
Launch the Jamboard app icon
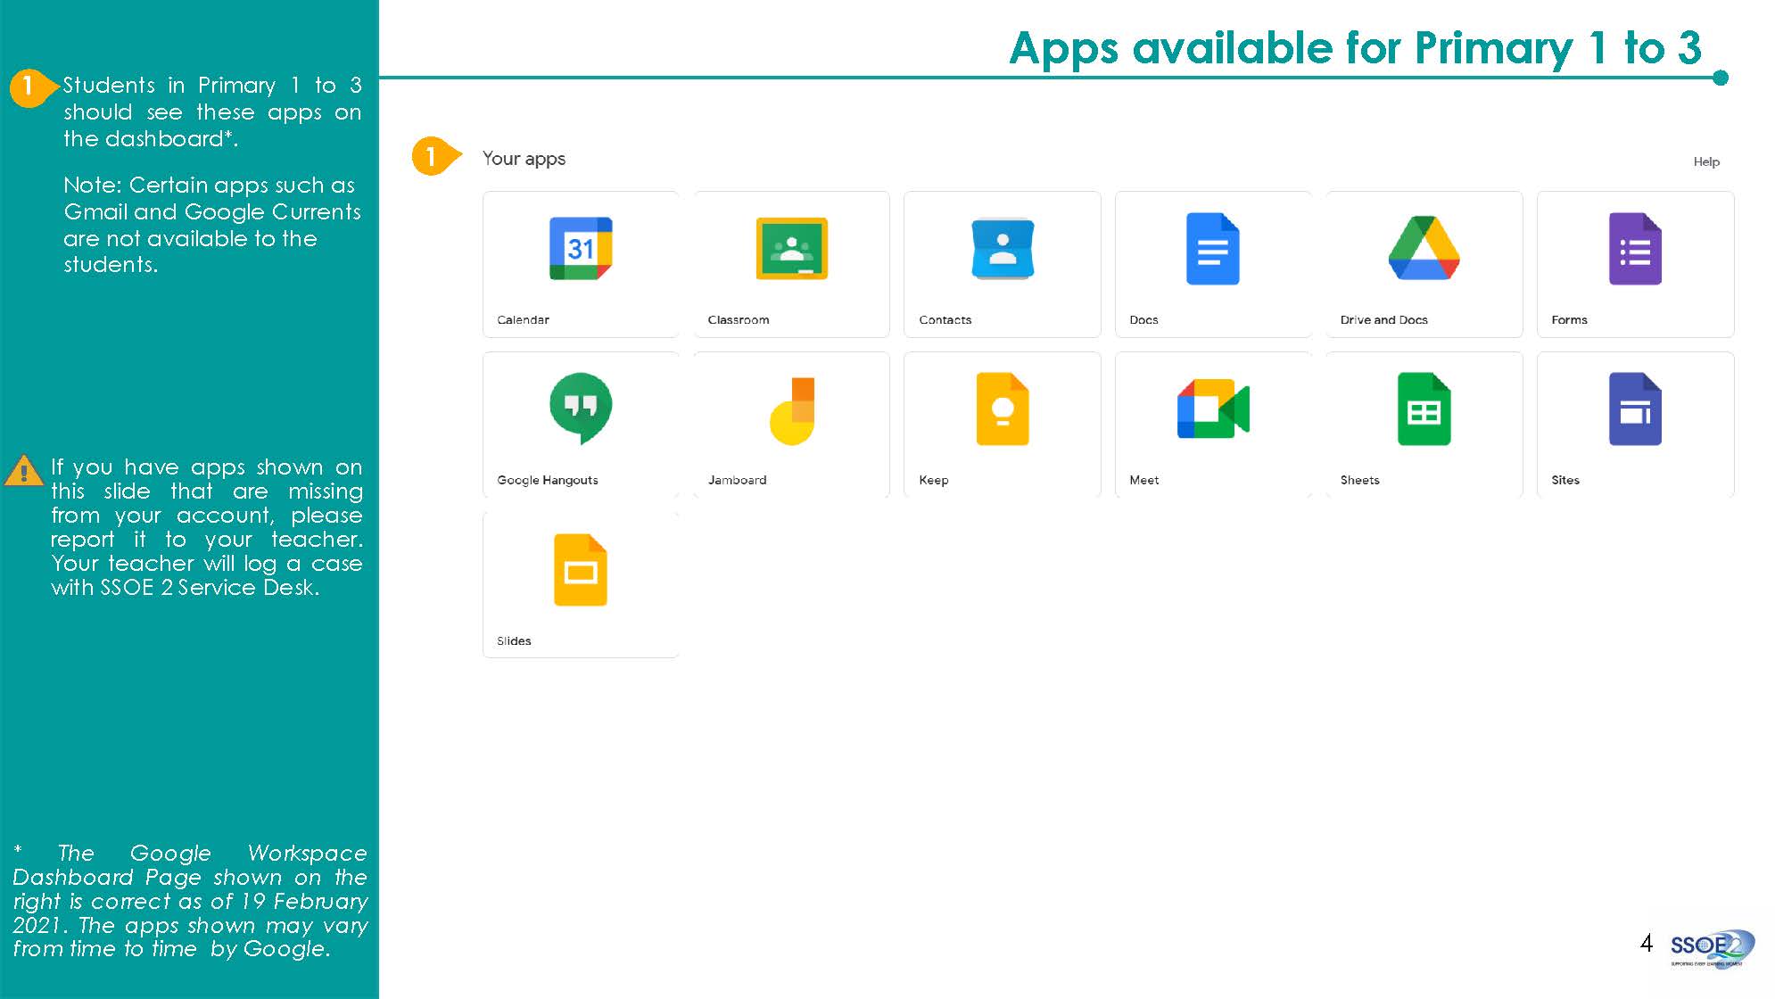(792, 410)
